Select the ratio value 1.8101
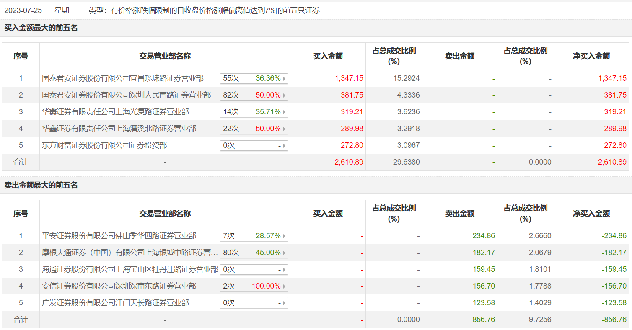 (x=540, y=269)
